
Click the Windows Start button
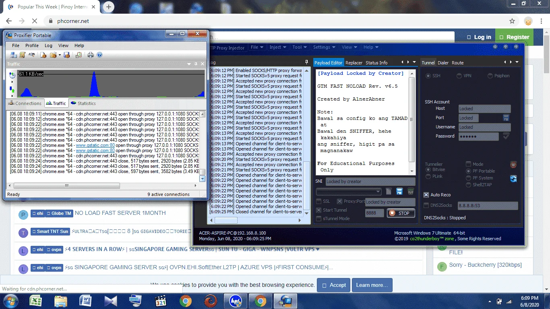point(10,301)
